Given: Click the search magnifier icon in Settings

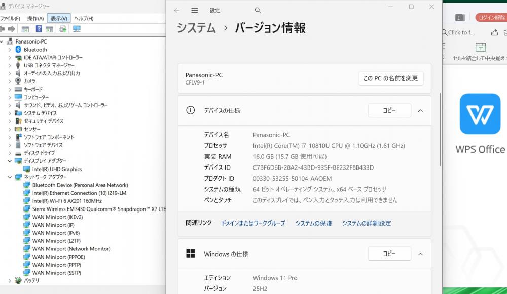Looking at the screenshot, I should pos(258,10).
